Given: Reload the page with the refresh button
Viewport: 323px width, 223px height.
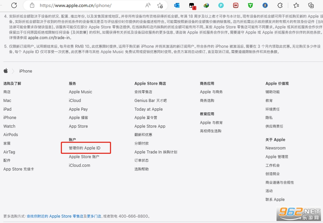Looking at the screenshot, I should tap(13, 5).
